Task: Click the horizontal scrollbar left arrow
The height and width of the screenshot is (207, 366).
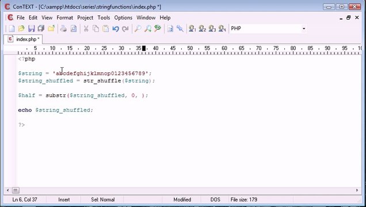Action: (7, 190)
